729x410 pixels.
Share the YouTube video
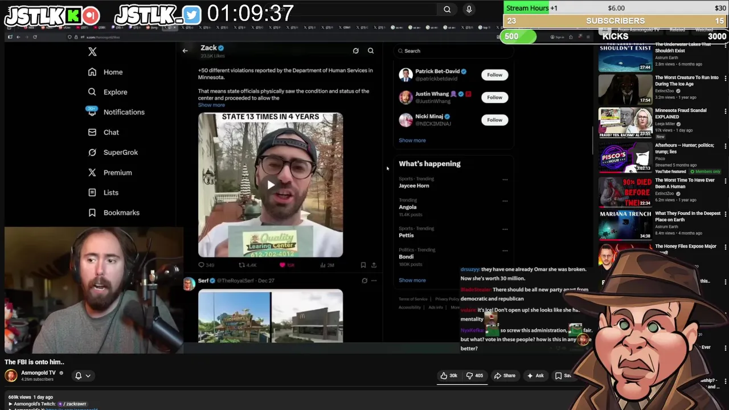coord(505,376)
